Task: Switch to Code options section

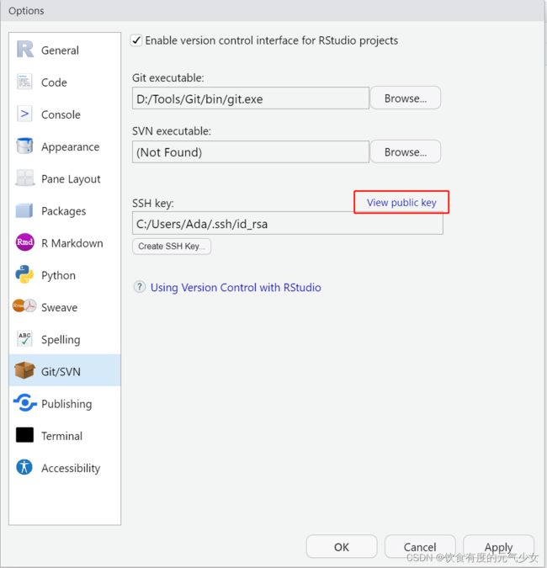Action: pyautogui.click(x=54, y=82)
